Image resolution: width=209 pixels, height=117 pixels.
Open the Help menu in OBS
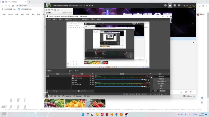click(99, 19)
